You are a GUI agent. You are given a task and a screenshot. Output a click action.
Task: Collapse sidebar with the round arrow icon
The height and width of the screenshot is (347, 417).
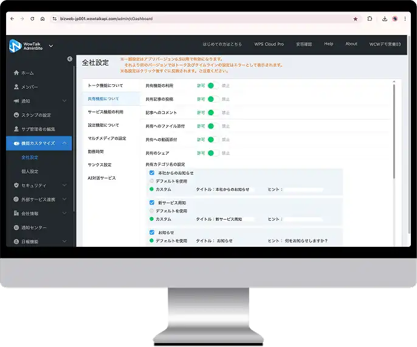point(70,59)
